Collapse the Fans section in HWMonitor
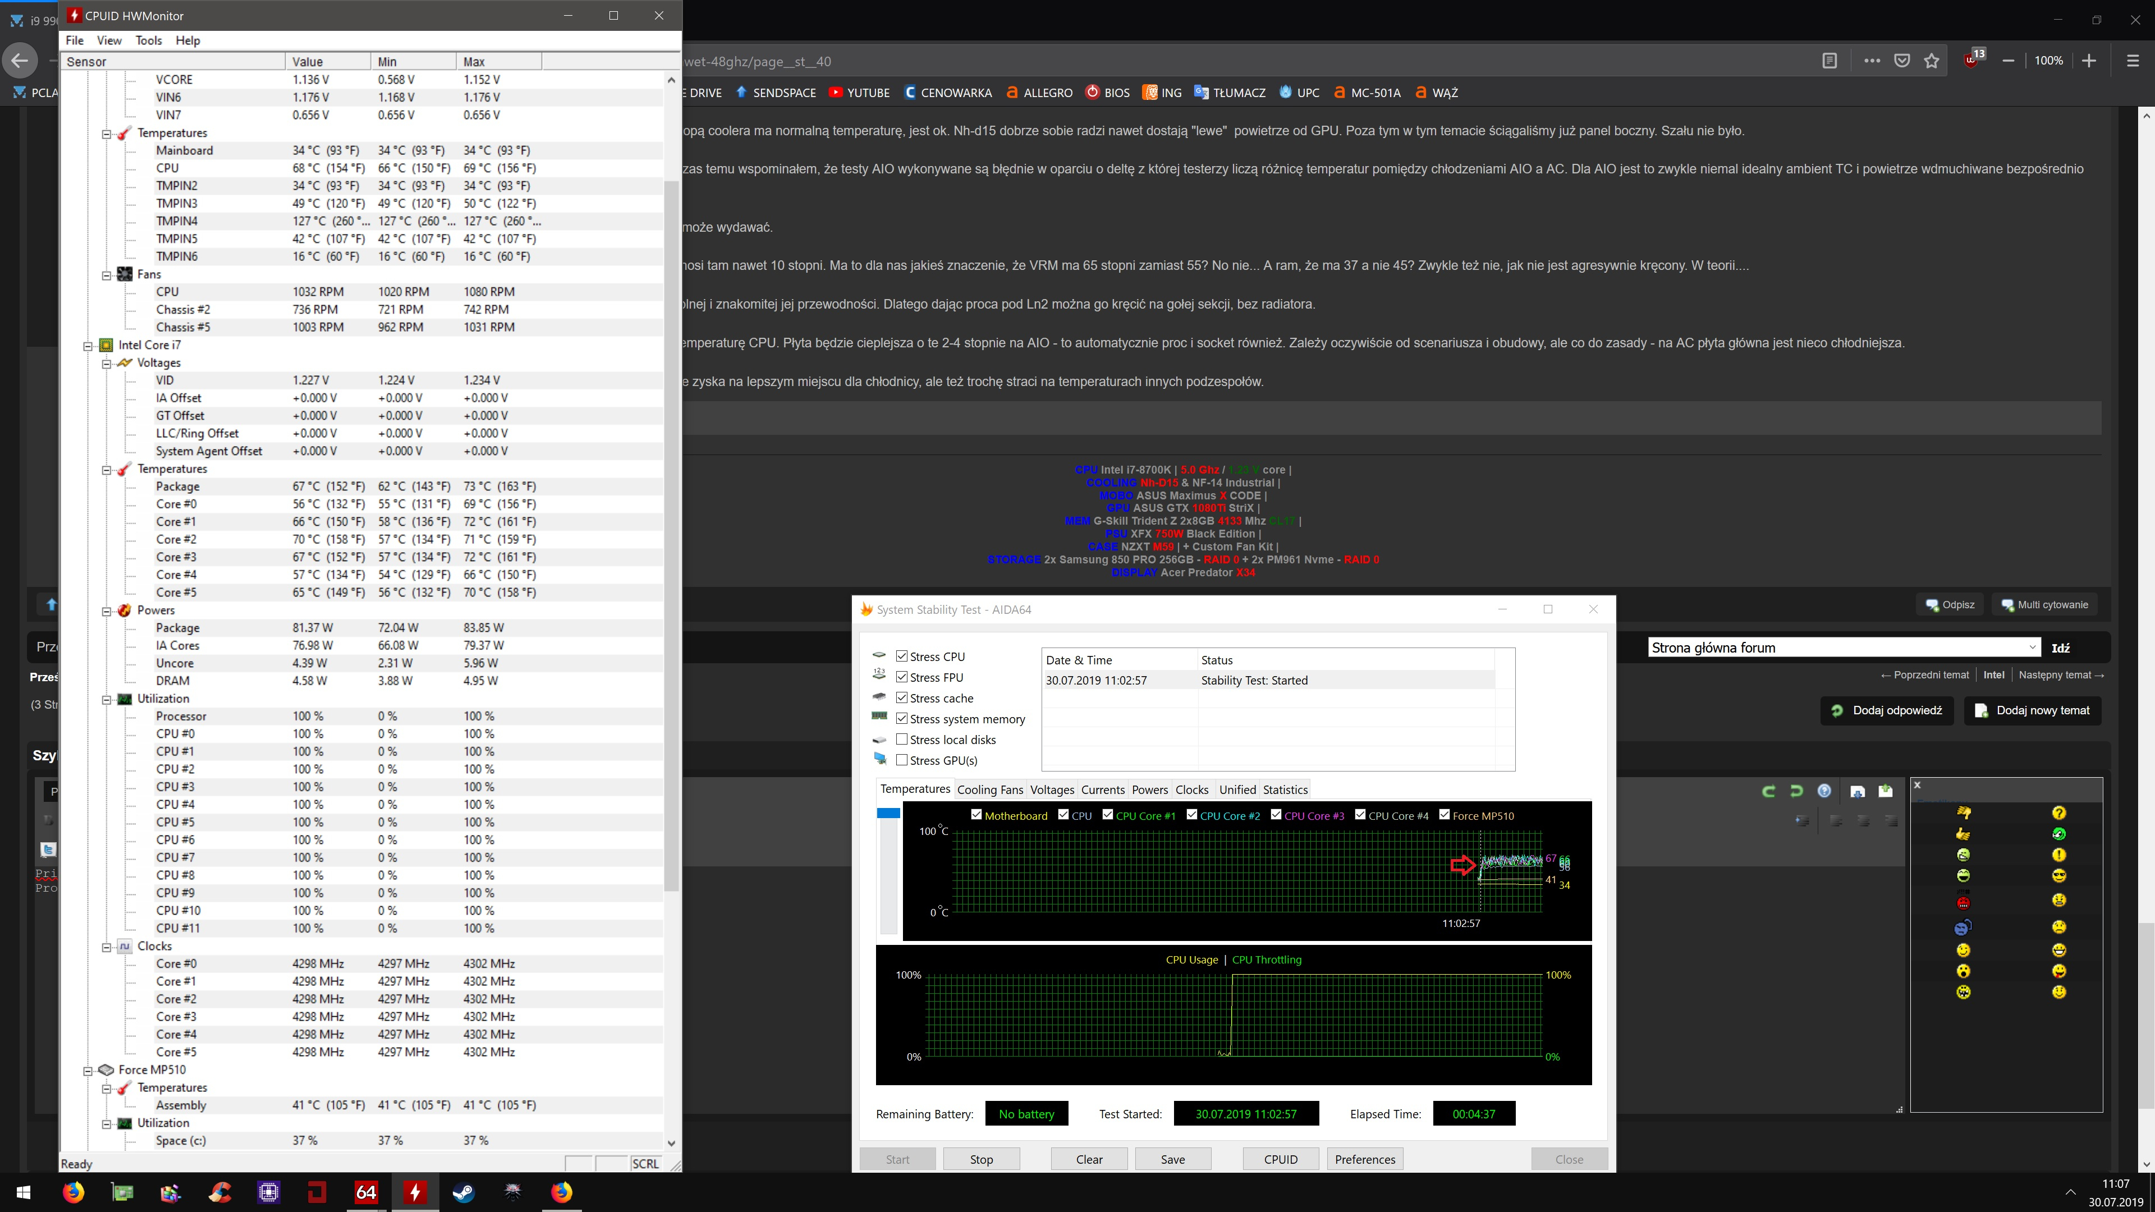 (x=107, y=275)
